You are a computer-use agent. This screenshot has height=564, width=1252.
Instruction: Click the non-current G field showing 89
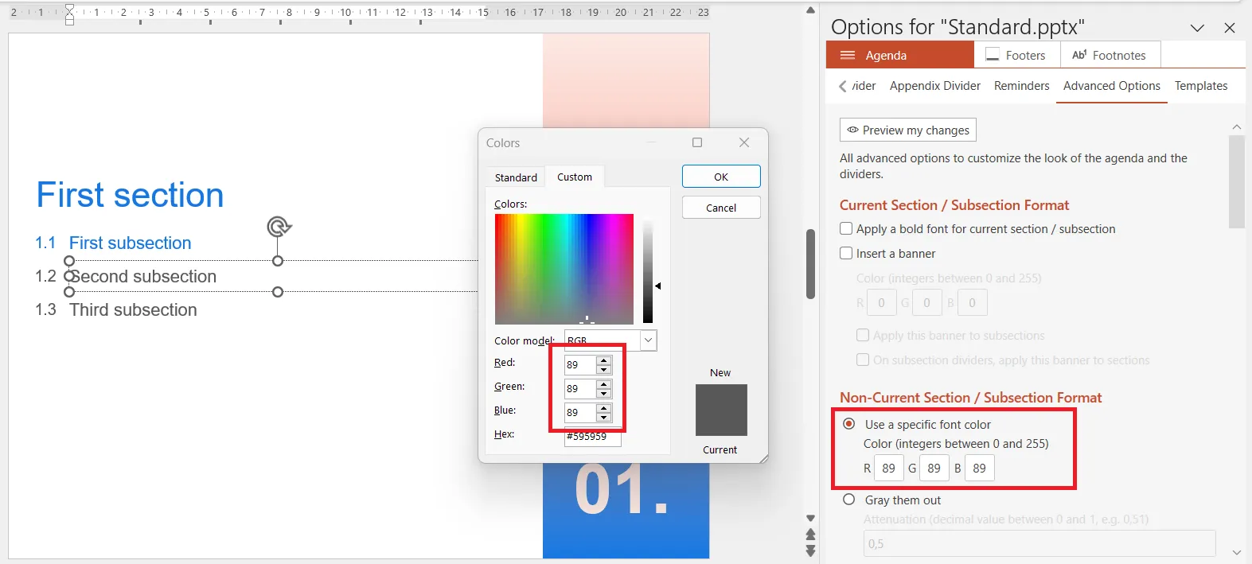point(934,469)
